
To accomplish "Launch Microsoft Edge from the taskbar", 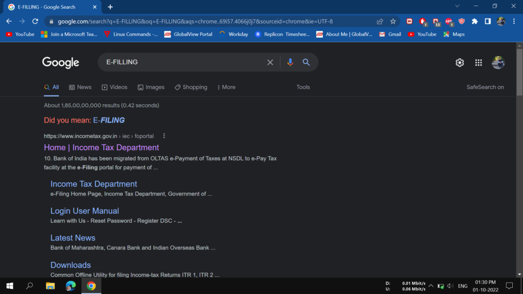I will pos(70,286).
